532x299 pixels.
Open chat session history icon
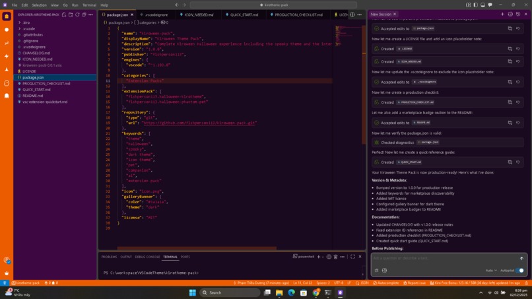point(518,15)
